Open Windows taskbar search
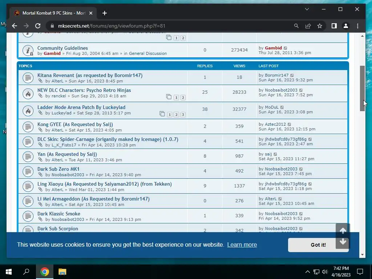Image resolution: width=372 pixels, height=279 pixels. pyautogui.click(x=26, y=272)
